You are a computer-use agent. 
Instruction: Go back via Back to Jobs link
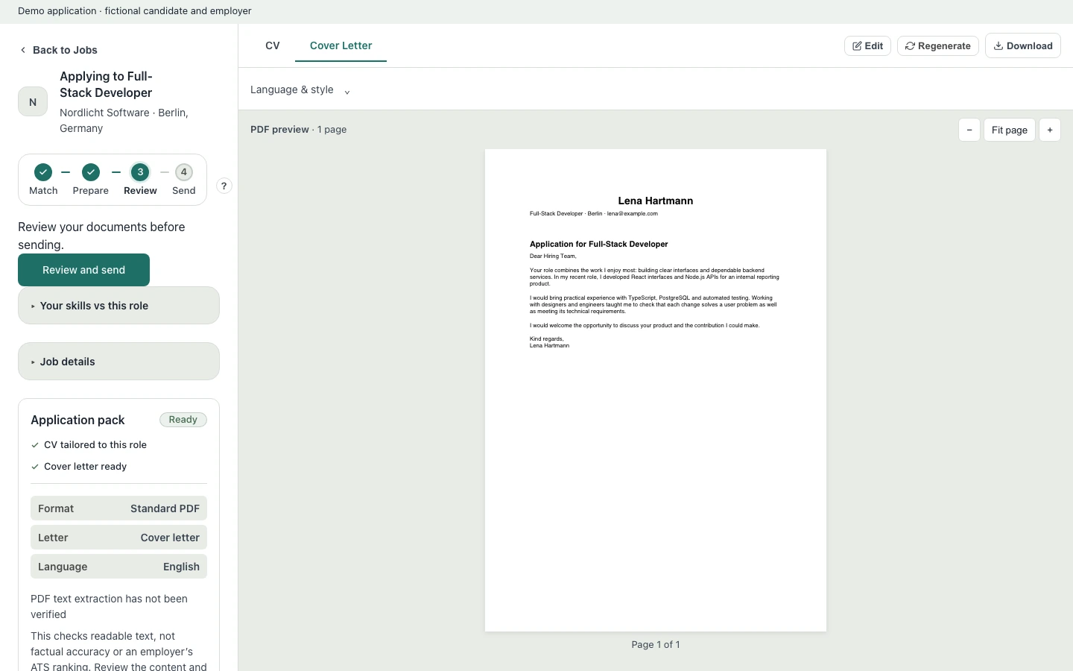tap(58, 50)
